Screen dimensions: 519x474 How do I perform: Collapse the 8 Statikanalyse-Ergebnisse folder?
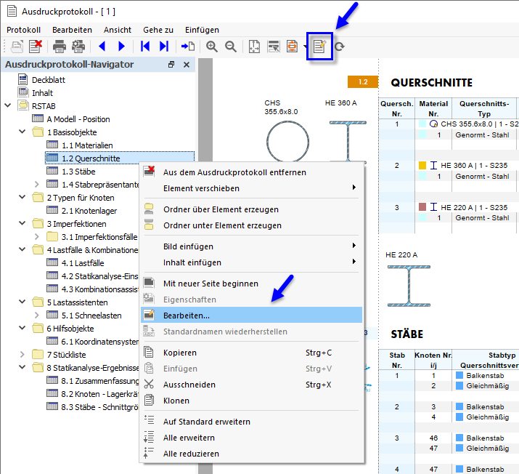[23, 367]
